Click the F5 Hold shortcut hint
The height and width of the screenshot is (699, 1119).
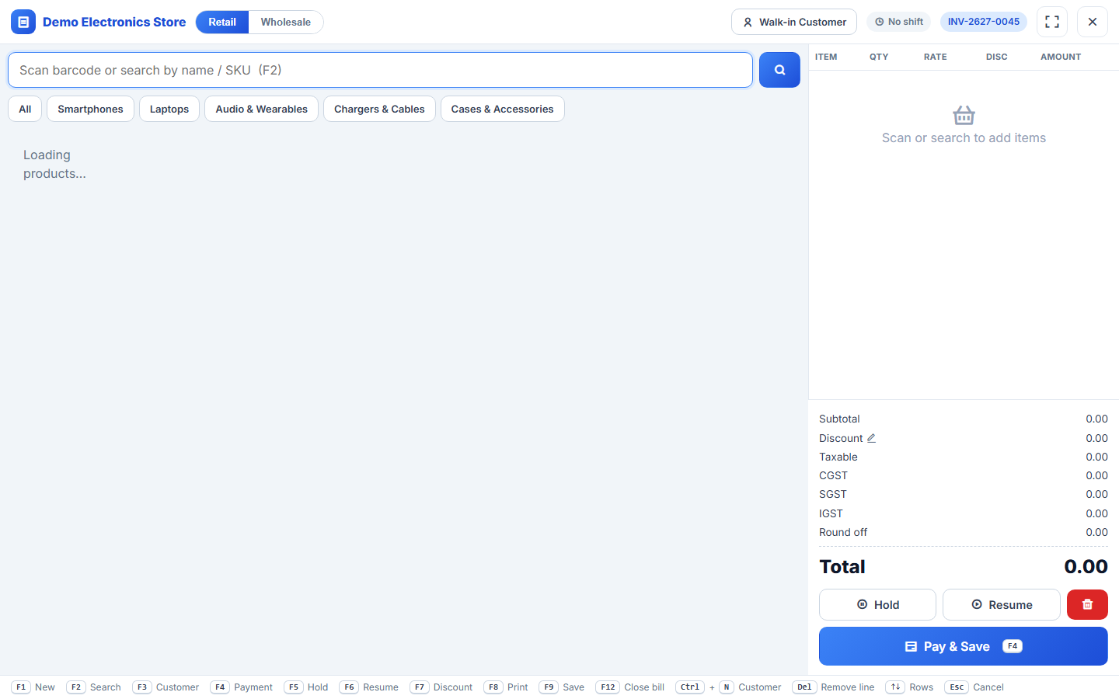pyautogui.click(x=306, y=687)
